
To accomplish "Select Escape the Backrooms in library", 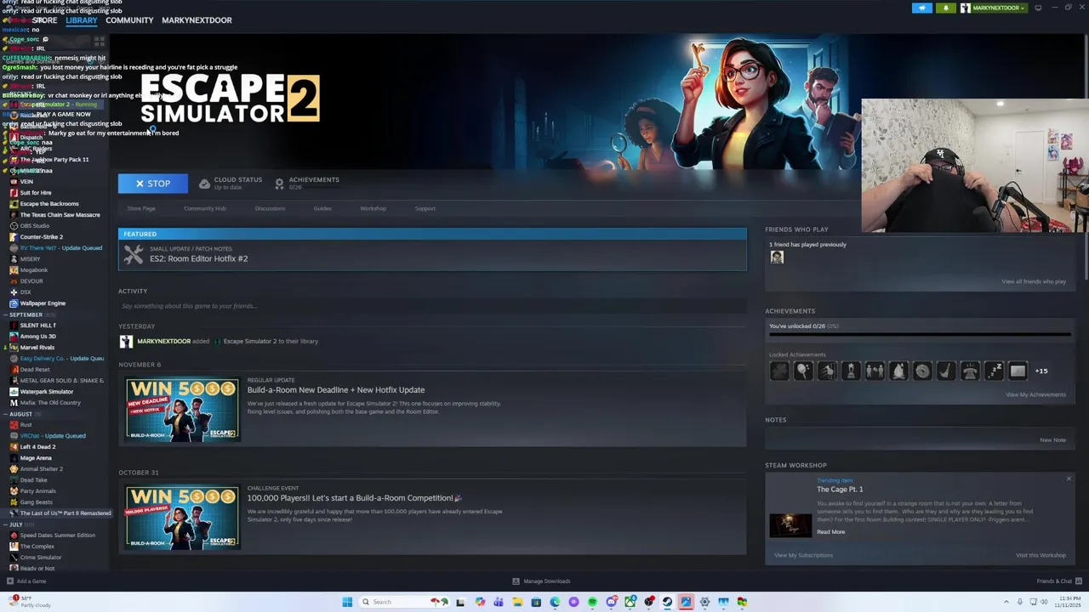I will coord(49,204).
